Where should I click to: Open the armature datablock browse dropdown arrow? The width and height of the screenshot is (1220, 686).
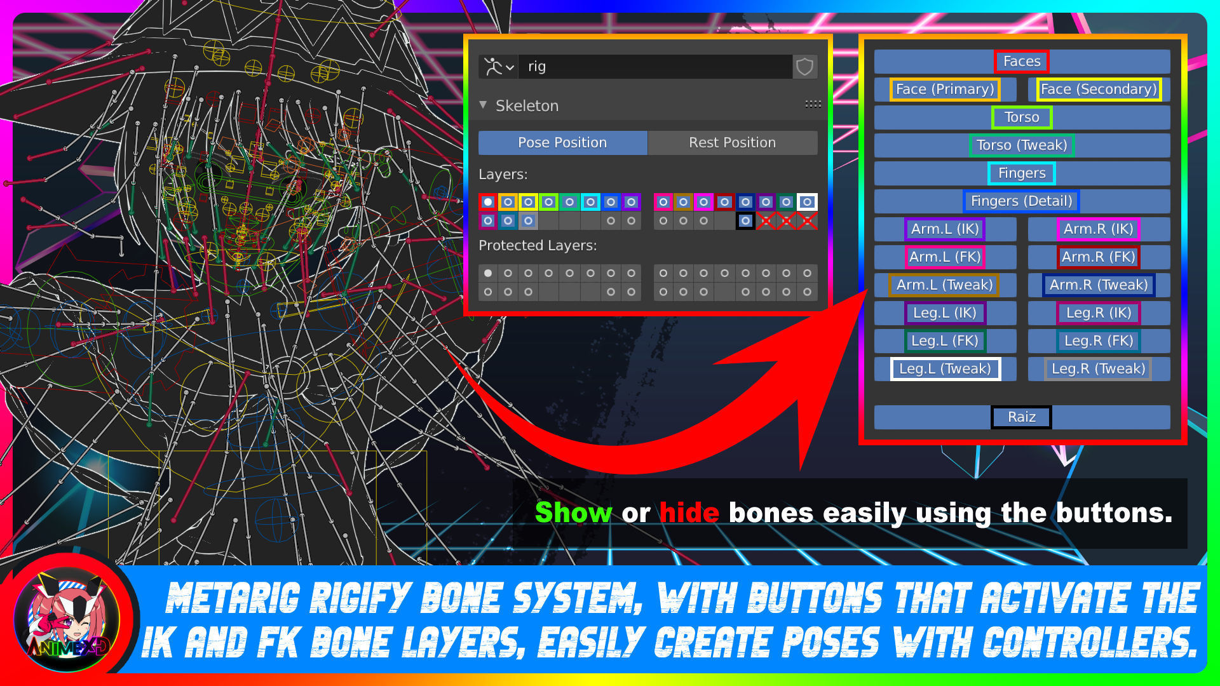point(510,67)
